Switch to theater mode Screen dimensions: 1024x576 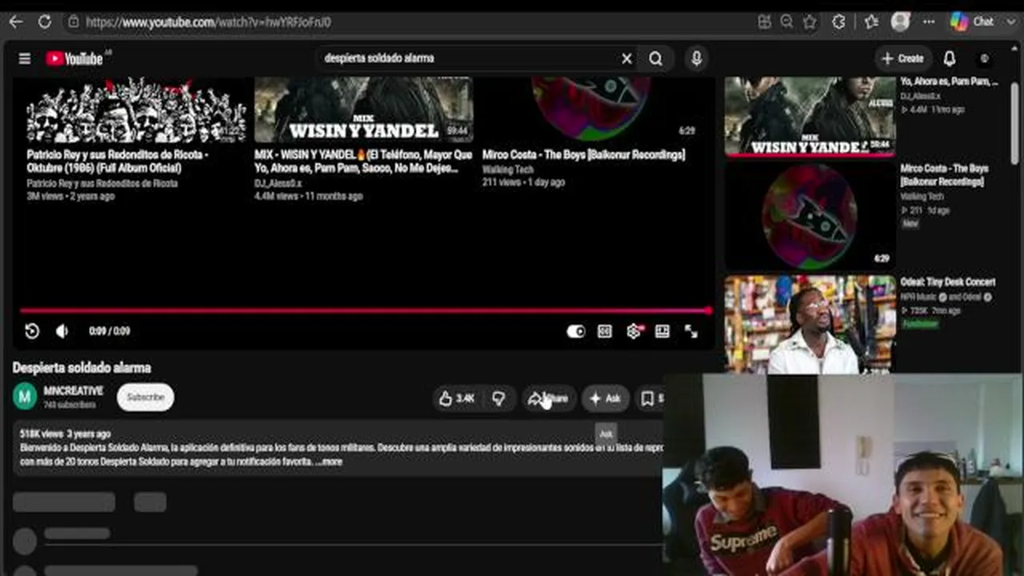click(x=662, y=331)
